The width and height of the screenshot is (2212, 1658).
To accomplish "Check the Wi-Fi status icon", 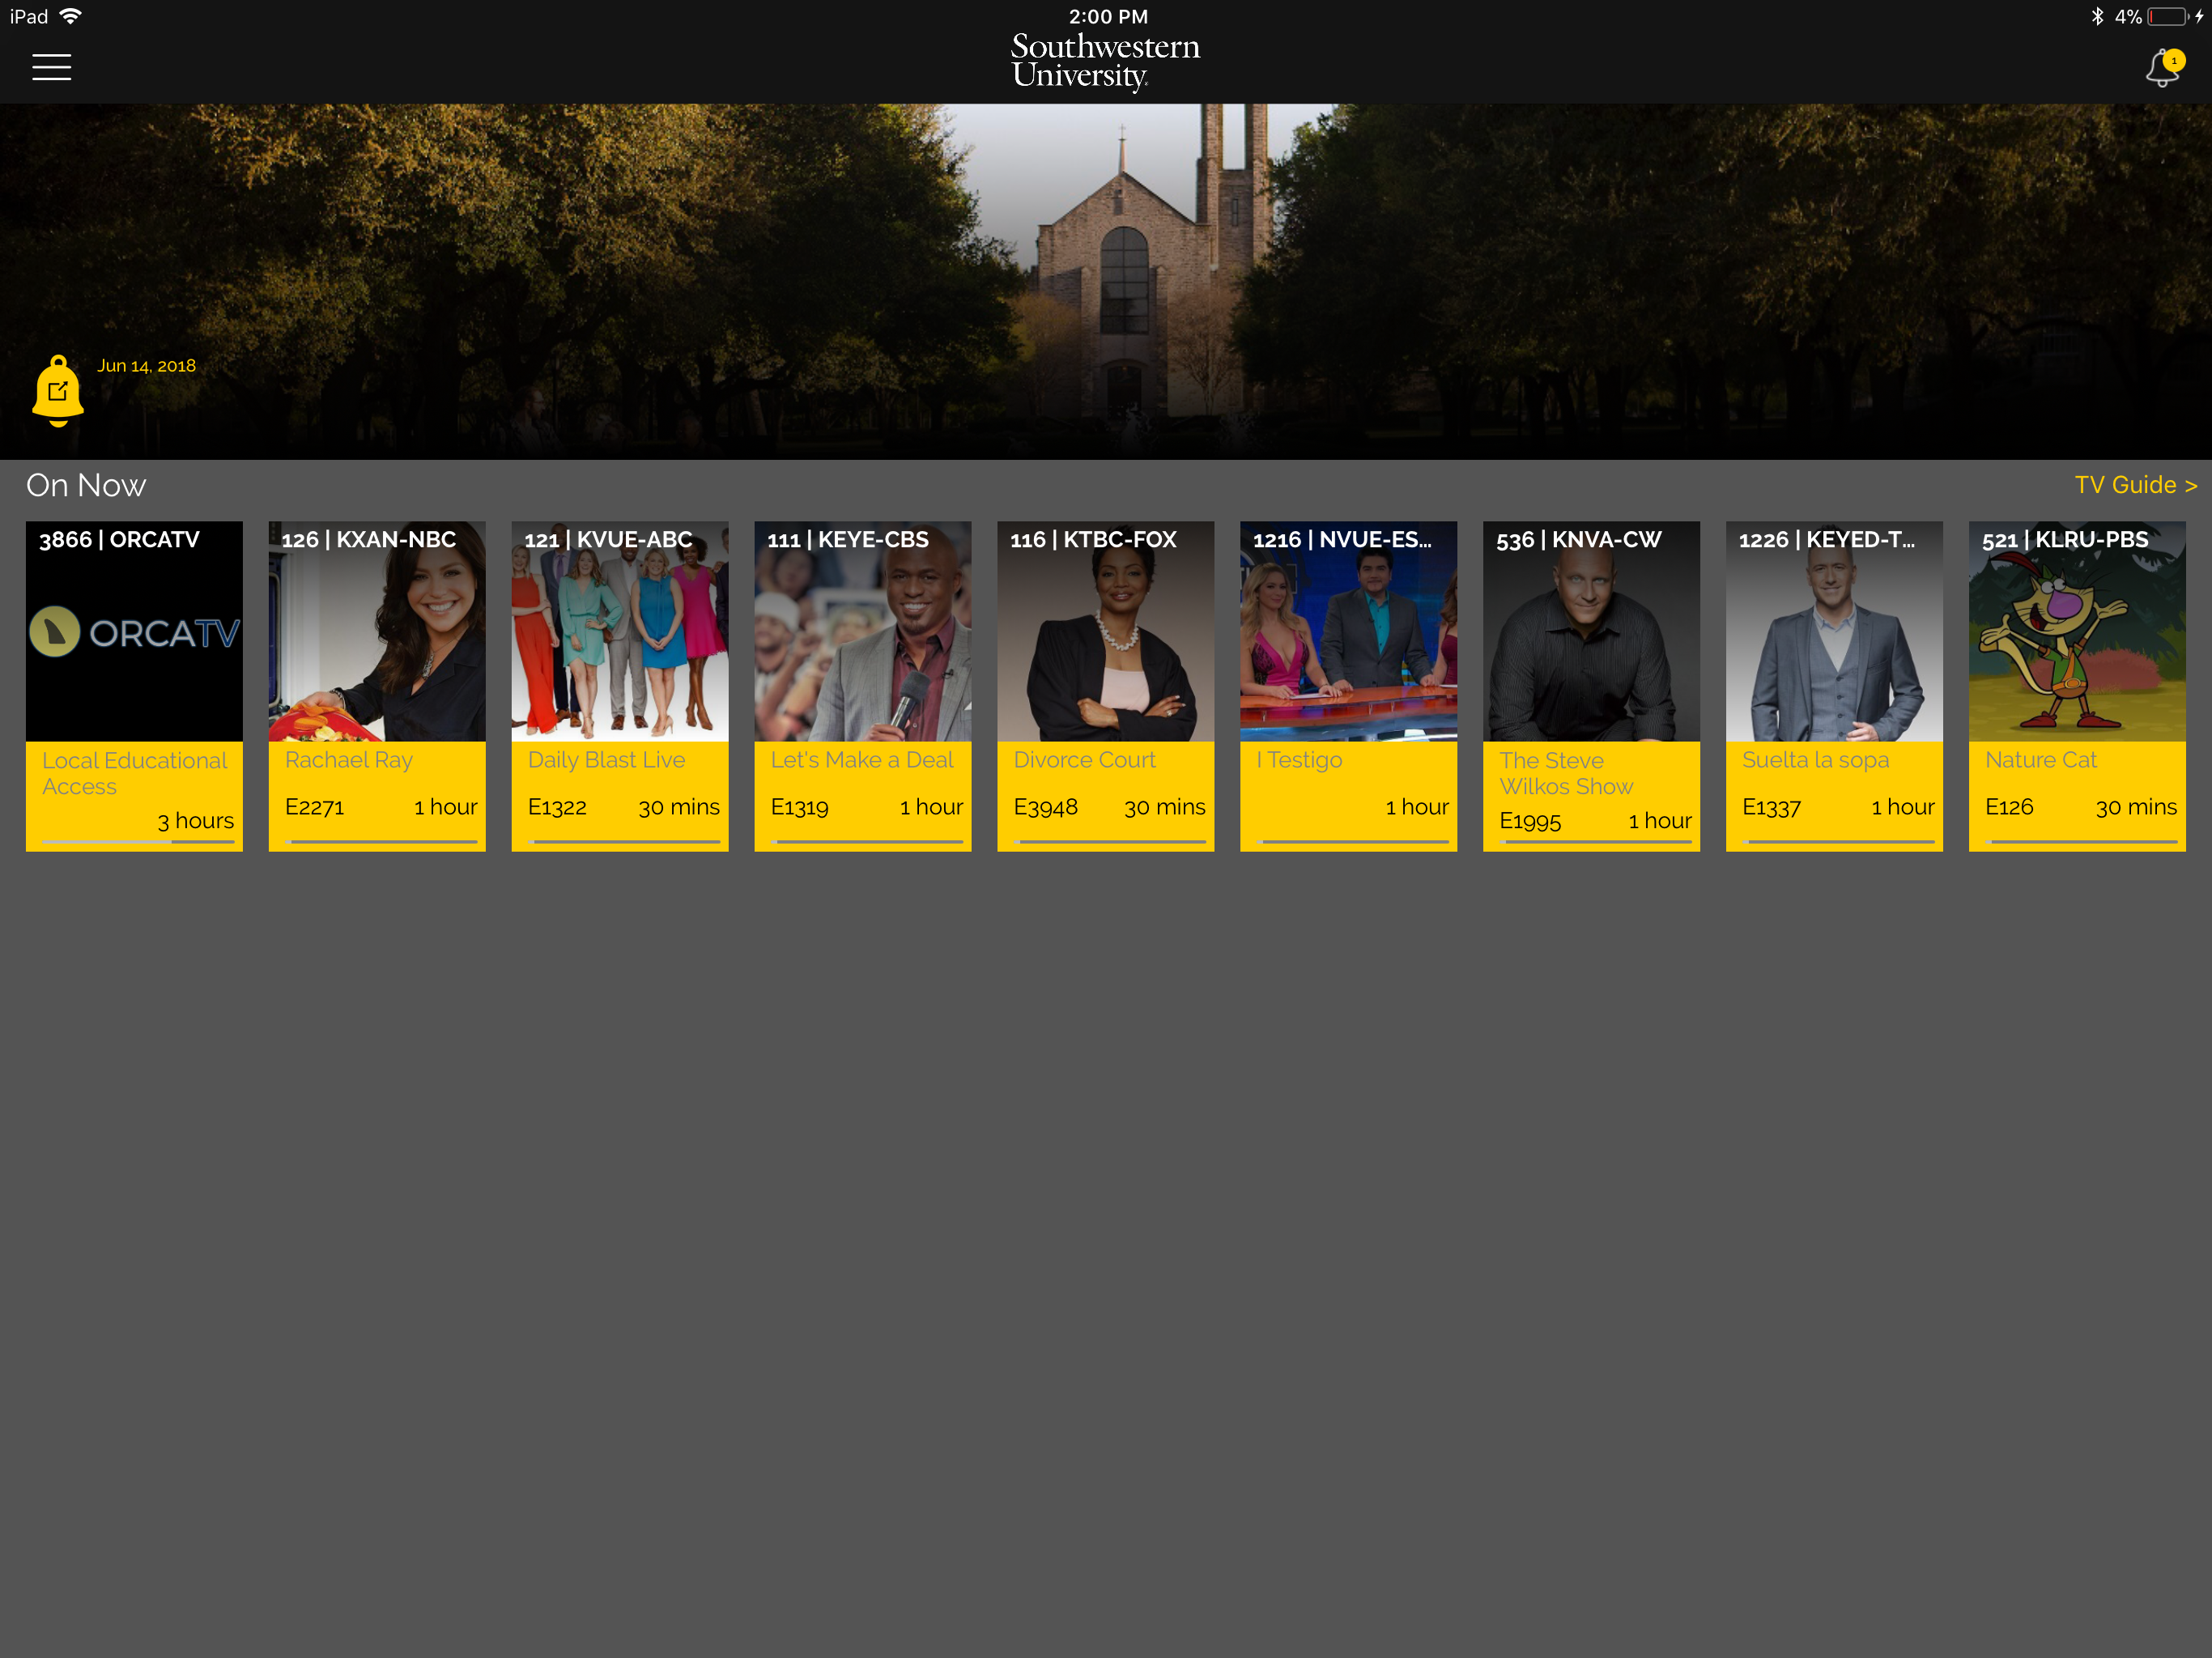I will [x=71, y=16].
